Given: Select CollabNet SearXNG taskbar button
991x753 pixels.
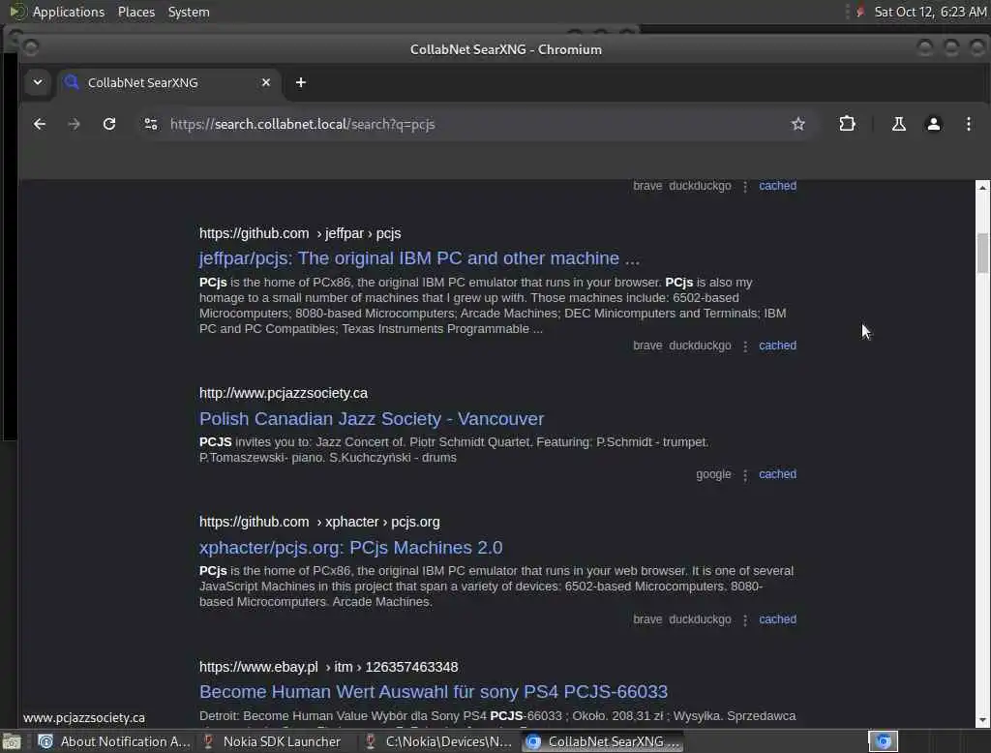Looking at the screenshot, I should coord(602,741).
